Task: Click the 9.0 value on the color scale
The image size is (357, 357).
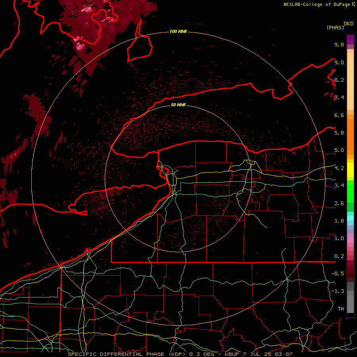Action: (x=339, y=62)
